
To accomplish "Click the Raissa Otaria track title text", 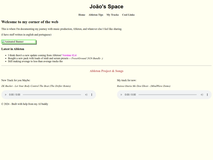I will tap(144, 86).
